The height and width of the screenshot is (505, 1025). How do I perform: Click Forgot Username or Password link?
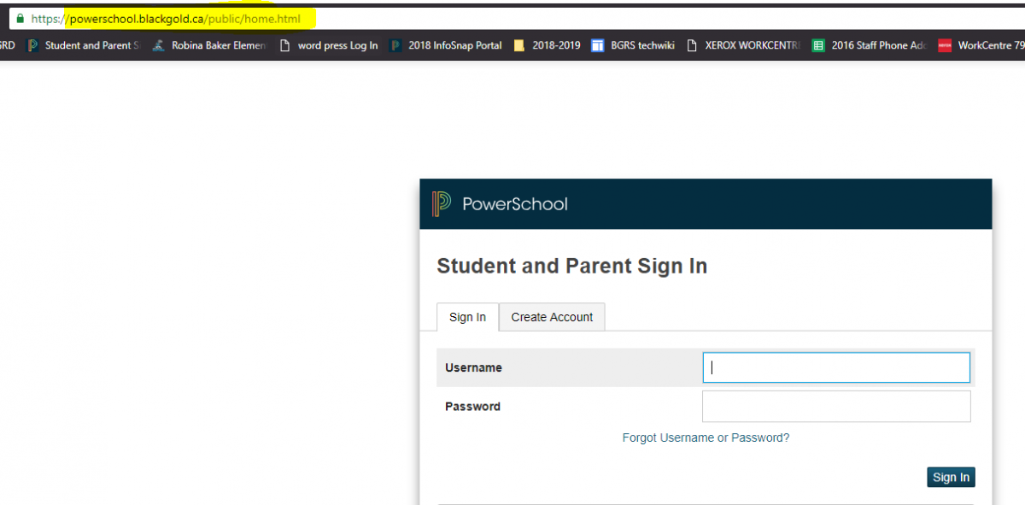click(706, 437)
